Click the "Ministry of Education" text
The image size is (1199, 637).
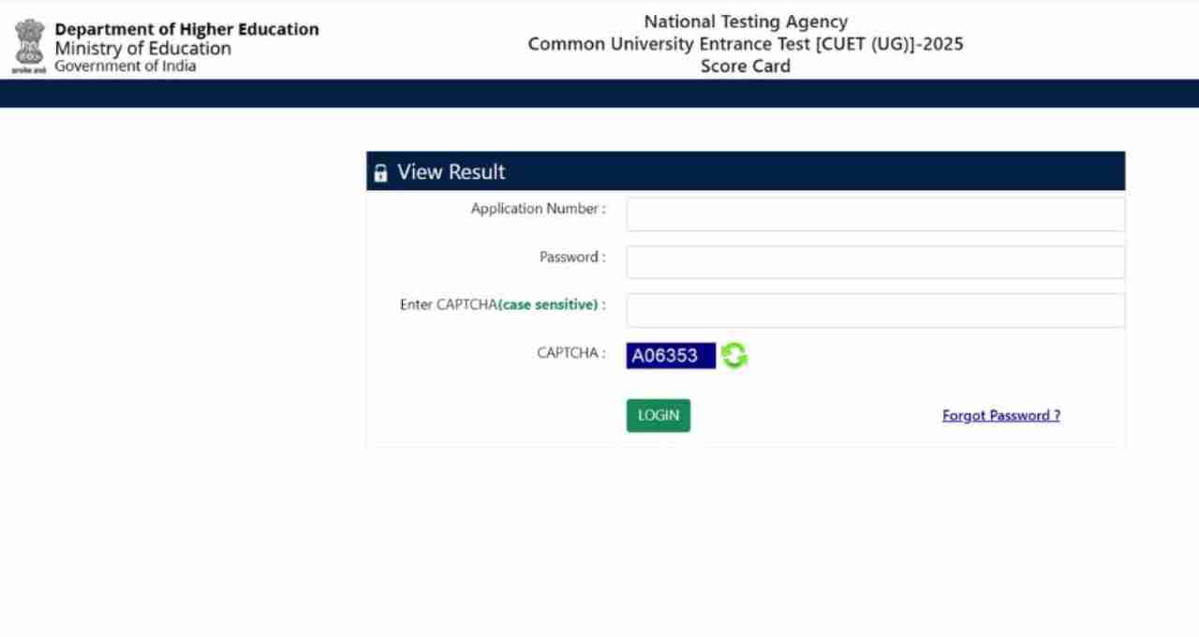click(x=143, y=49)
